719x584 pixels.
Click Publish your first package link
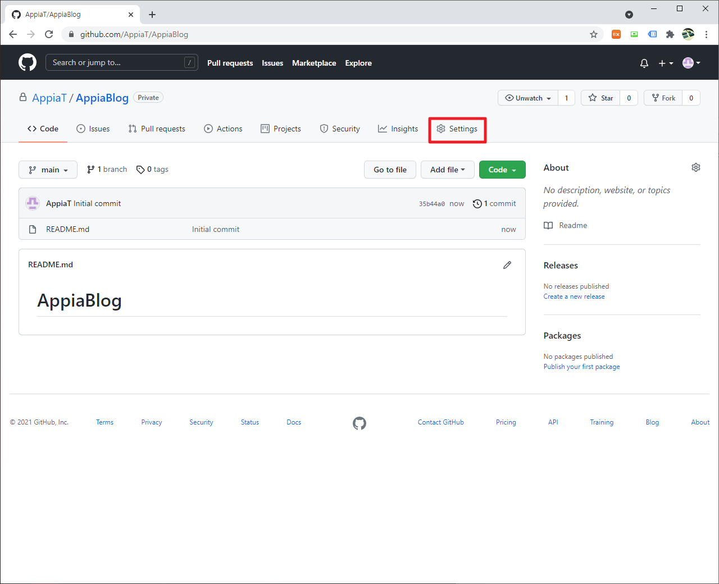[x=582, y=367]
